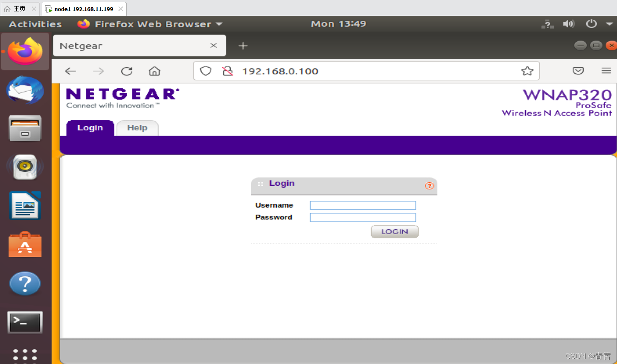Go to the Firefox home page
The width and height of the screenshot is (617, 364).
pyautogui.click(x=154, y=71)
